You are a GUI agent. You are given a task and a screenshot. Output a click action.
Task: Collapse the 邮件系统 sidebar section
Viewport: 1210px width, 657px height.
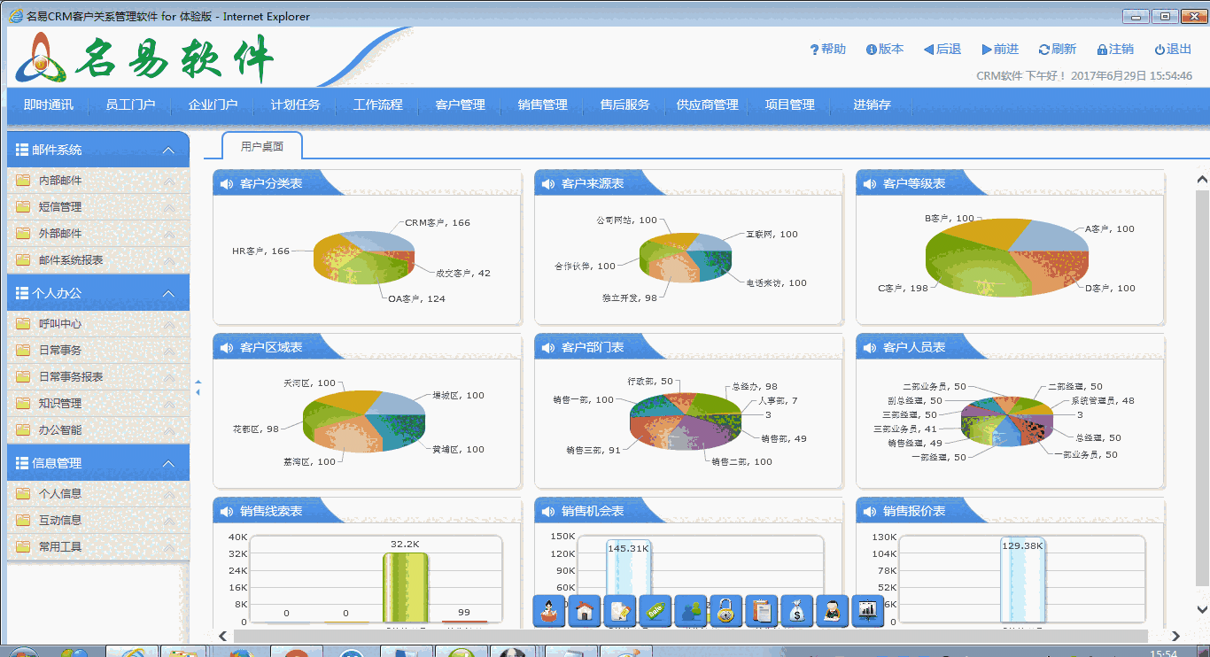tap(168, 150)
